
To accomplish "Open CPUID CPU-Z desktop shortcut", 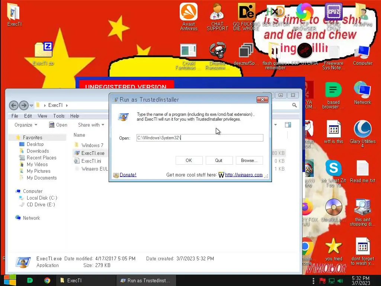I will click(333, 16).
